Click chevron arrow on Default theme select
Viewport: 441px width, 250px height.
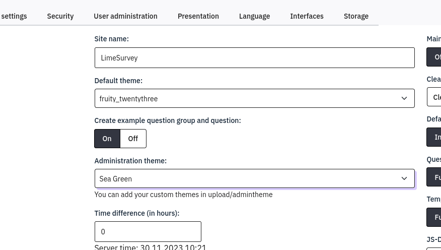pyautogui.click(x=404, y=98)
